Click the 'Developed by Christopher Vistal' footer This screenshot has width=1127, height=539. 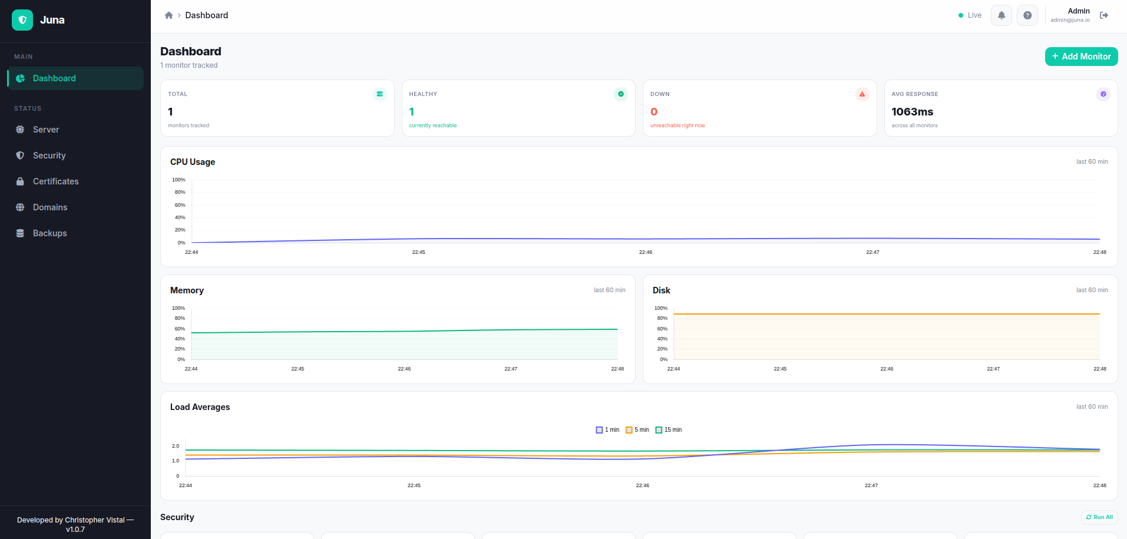pos(75,524)
